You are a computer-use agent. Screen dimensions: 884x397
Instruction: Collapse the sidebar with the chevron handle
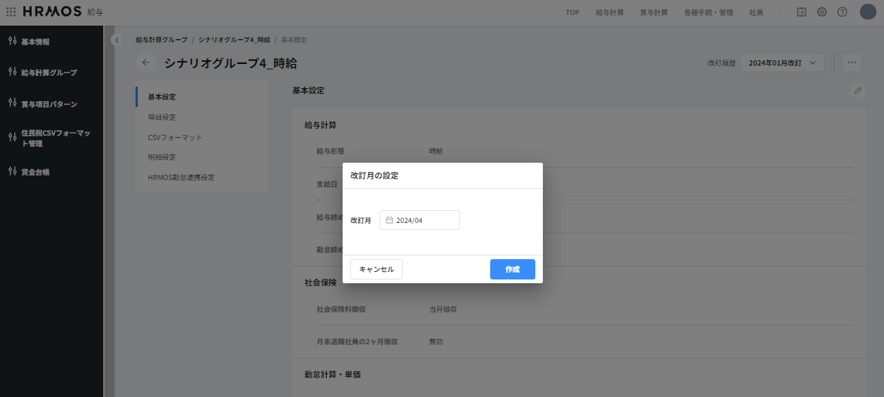point(116,39)
